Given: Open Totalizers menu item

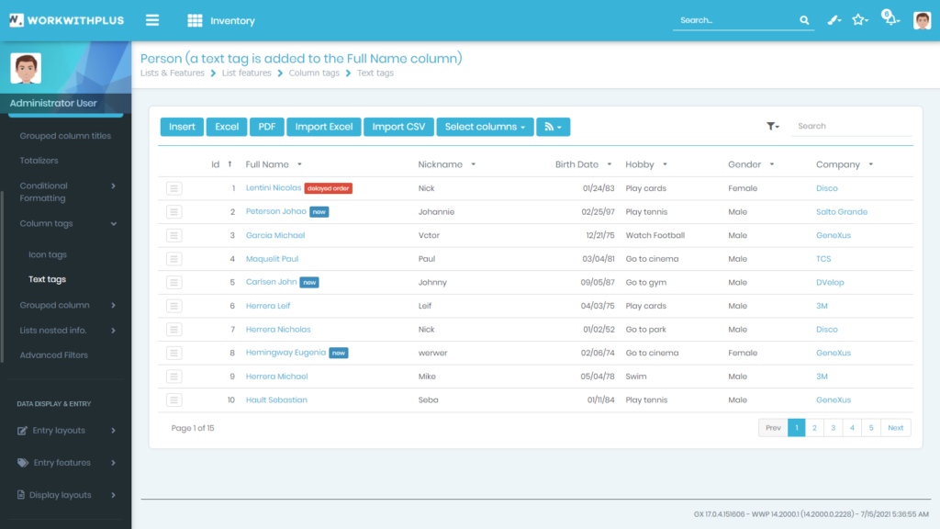Looking at the screenshot, I should pos(39,161).
